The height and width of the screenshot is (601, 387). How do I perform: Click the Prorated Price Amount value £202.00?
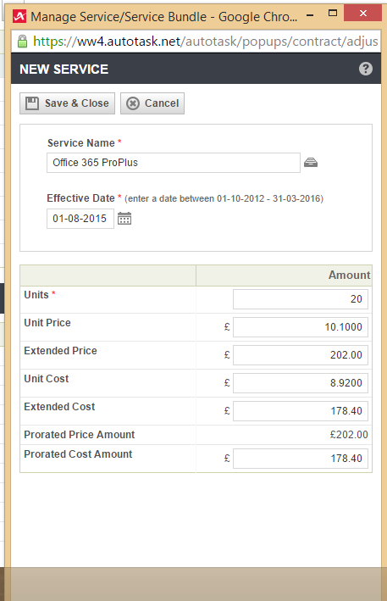[x=349, y=435]
